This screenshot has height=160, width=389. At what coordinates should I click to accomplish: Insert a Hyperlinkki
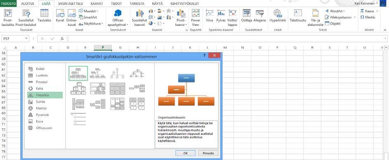278,16
